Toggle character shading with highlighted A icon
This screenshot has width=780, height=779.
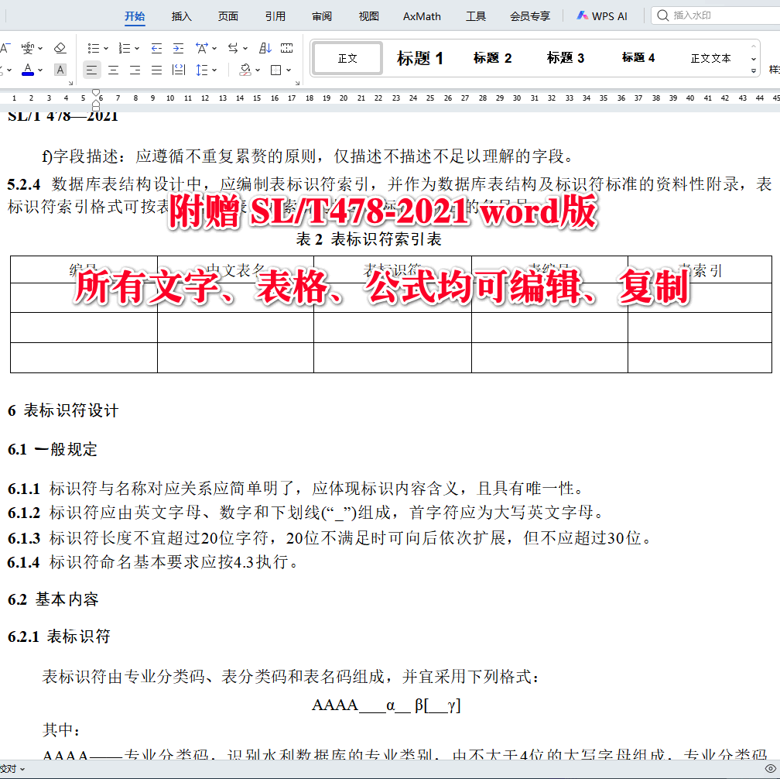(x=60, y=70)
